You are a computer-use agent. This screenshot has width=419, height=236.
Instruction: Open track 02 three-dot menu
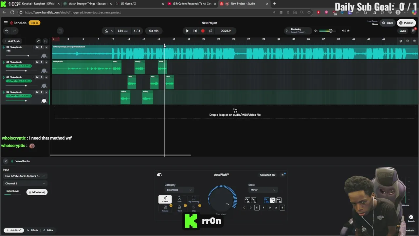33,62
